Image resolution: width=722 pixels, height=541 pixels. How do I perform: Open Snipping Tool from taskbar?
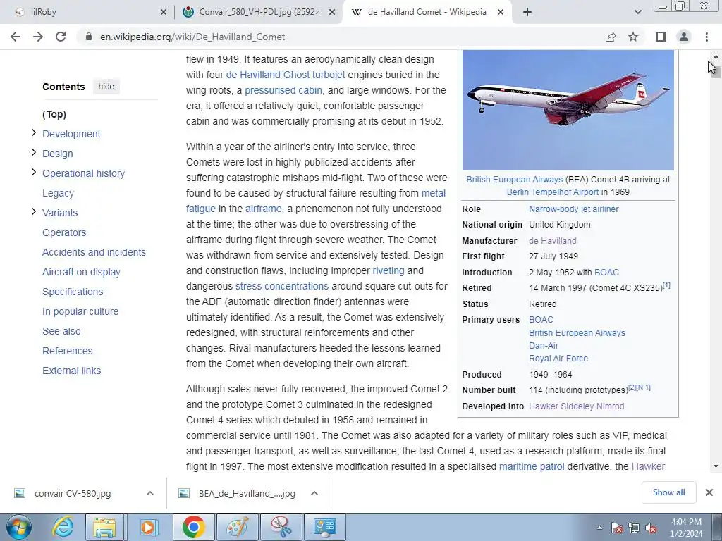click(281, 527)
